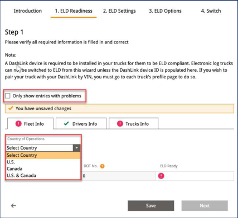The image size is (238, 218).
Task: Click the Save button
Action: coord(151,206)
